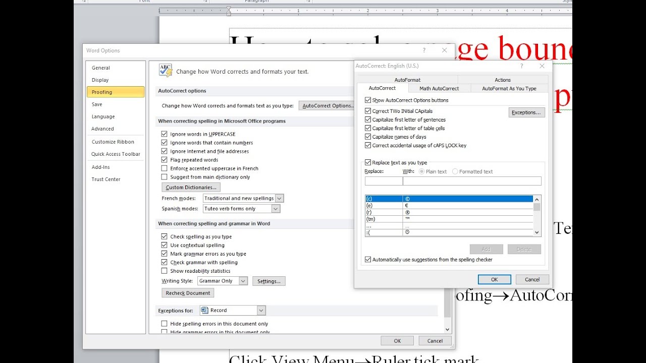Image resolution: width=646 pixels, height=363 pixels.
Task: Click Recheck Document button
Action: pyautogui.click(x=188, y=293)
